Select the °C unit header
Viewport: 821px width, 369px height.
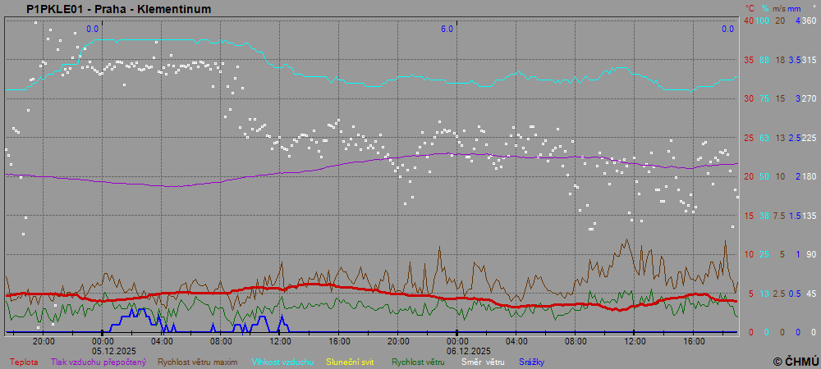pos(750,7)
